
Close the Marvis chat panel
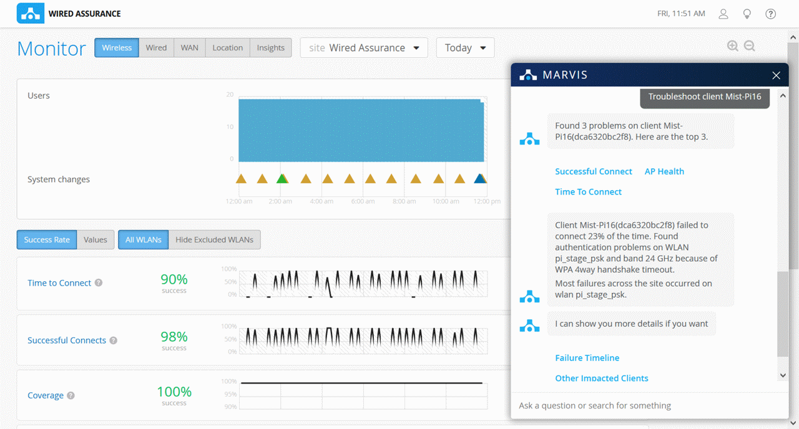(776, 75)
